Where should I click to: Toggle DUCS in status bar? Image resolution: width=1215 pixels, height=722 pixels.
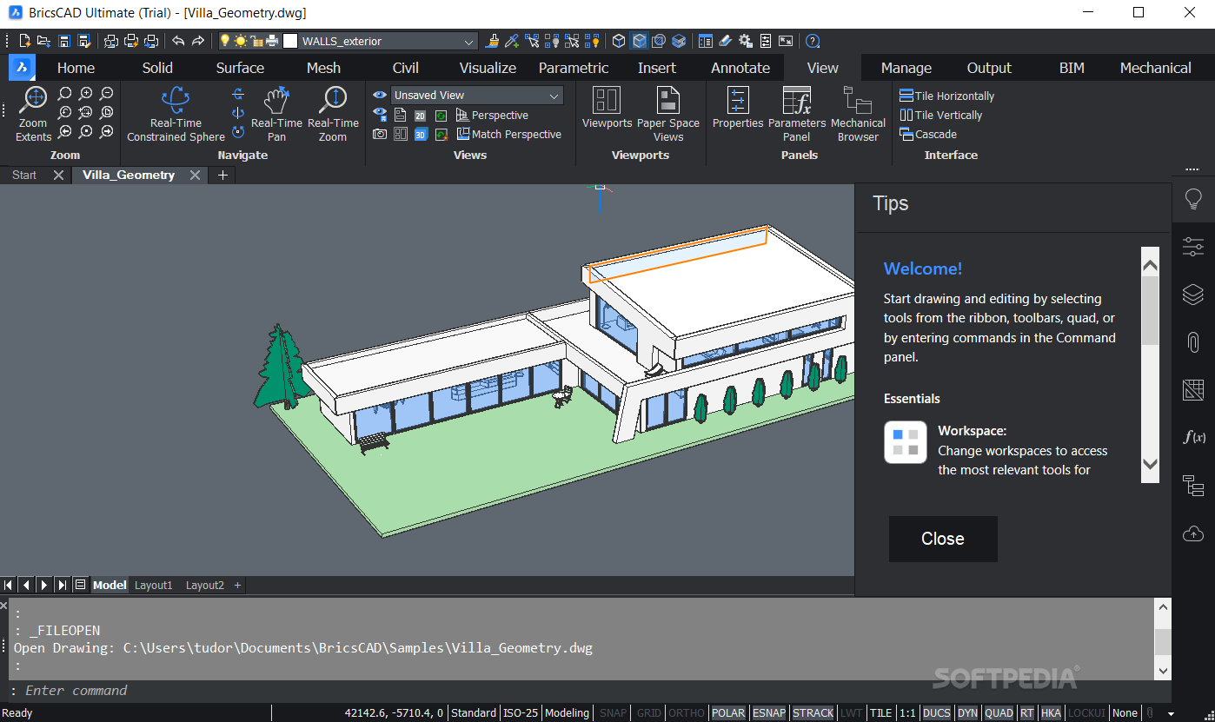(936, 712)
